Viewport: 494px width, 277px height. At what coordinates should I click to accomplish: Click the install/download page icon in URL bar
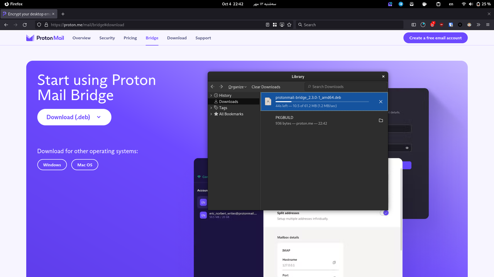point(282,25)
